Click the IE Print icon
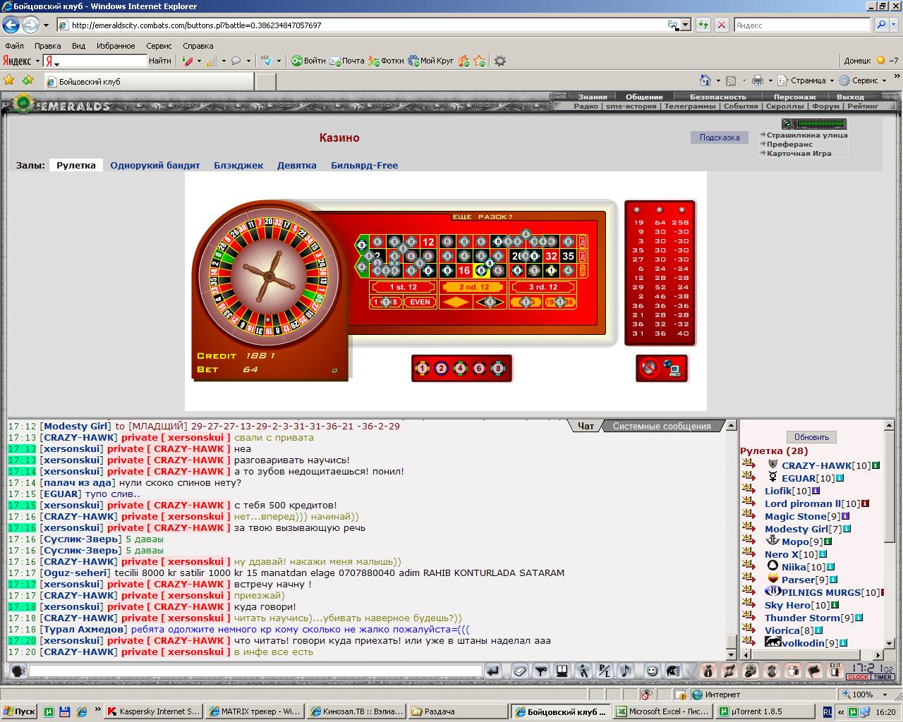Screen dimensions: 903x722 coord(758,80)
